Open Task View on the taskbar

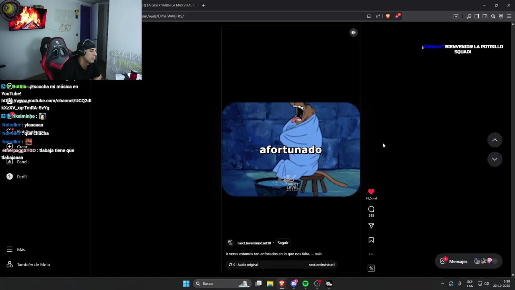pyautogui.click(x=259, y=284)
